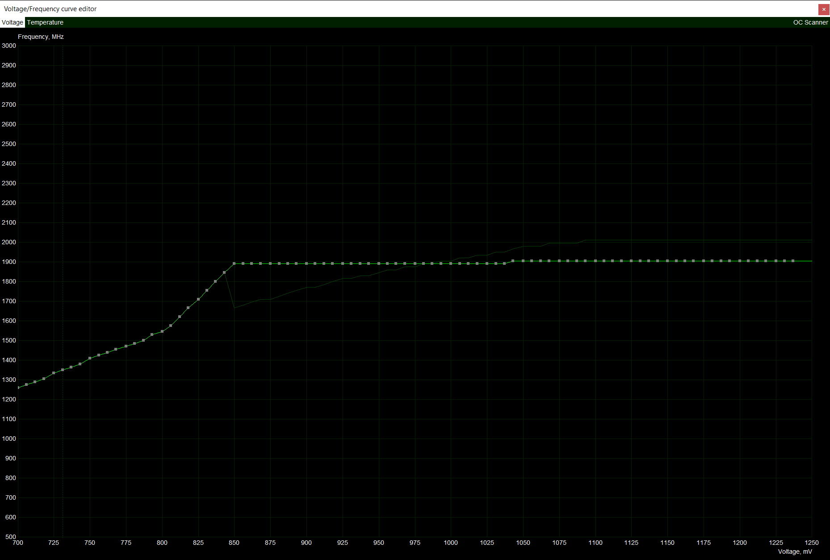Select the curve point at 775 mV
The image size is (830, 560).
(126, 346)
